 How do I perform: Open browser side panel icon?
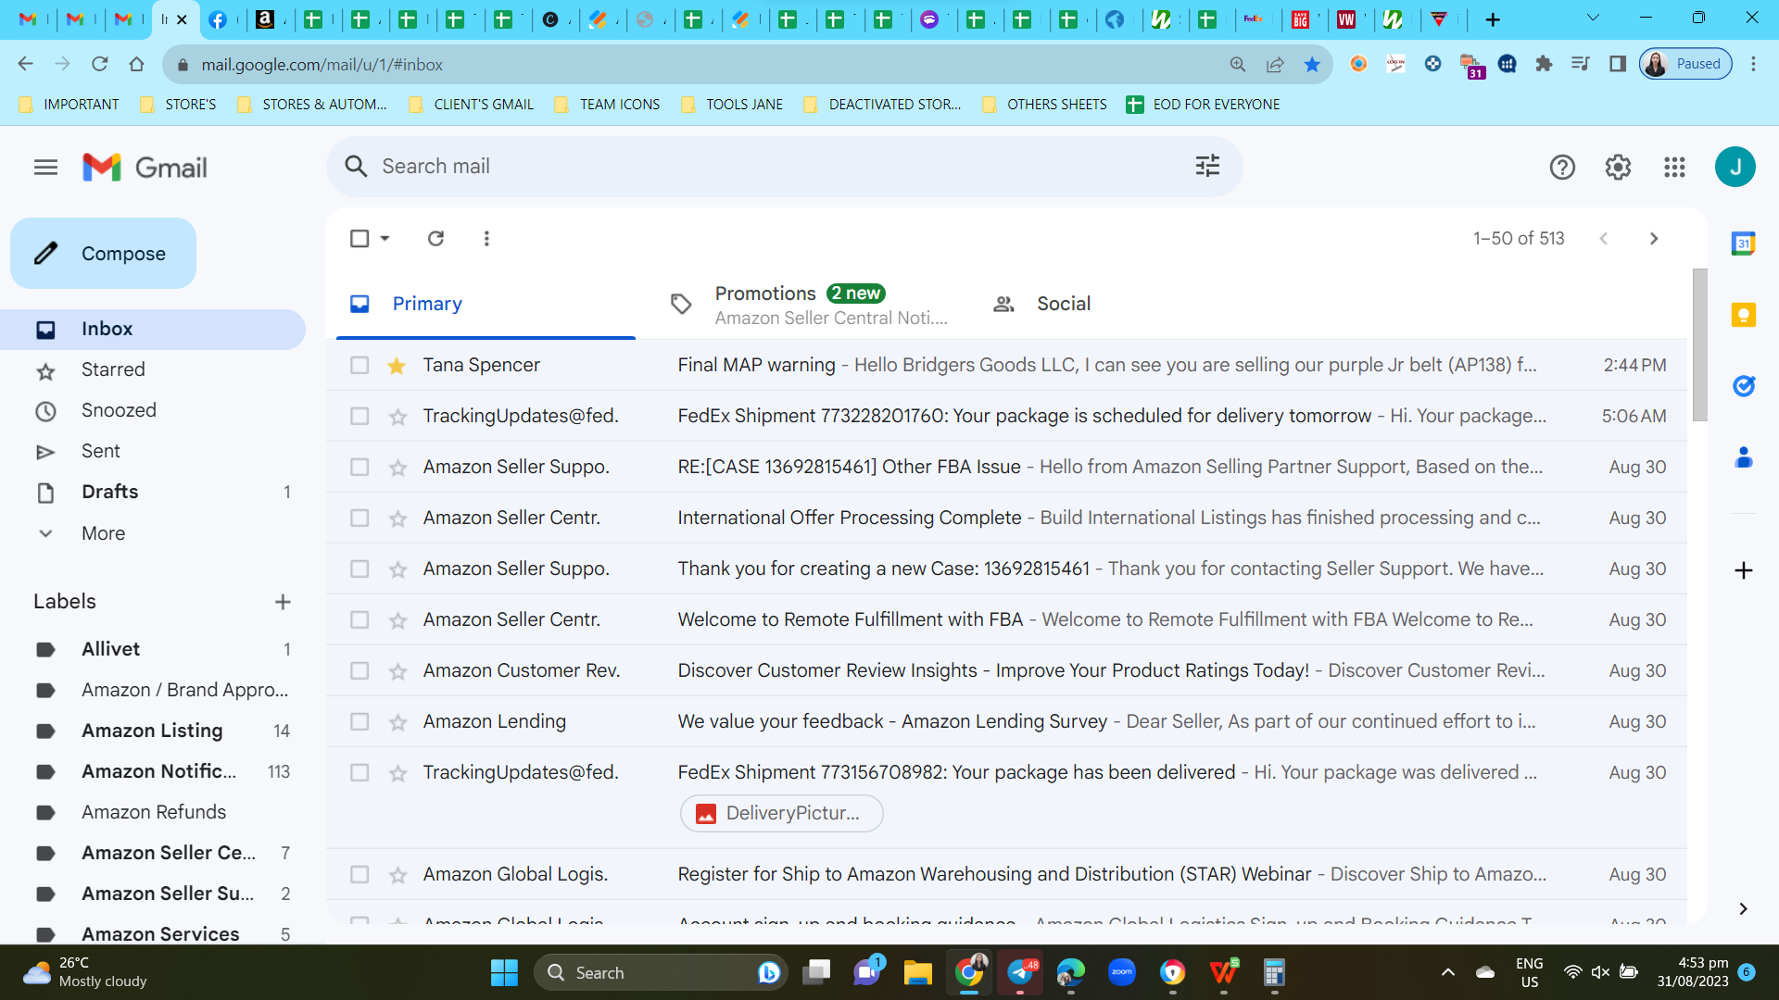point(1618,64)
